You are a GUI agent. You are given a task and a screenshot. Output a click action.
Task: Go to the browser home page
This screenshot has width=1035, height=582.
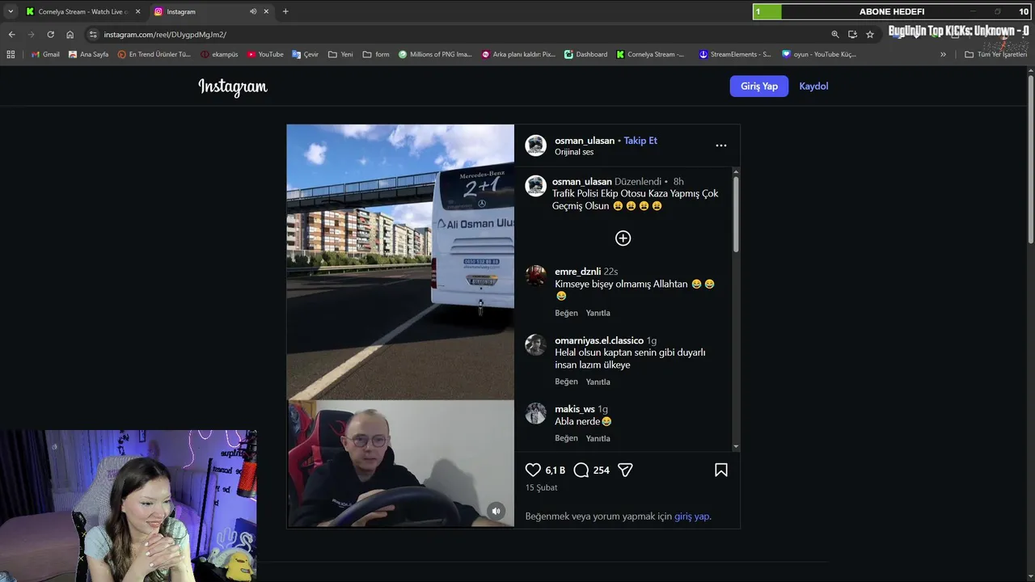(x=70, y=35)
